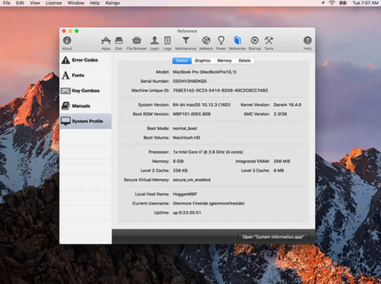The height and width of the screenshot is (284, 381).
Task: Open "System Information.app"
Action: [273, 236]
